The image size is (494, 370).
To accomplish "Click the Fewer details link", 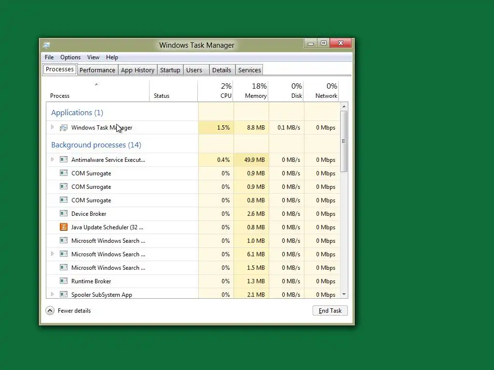I will pyautogui.click(x=74, y=311).
